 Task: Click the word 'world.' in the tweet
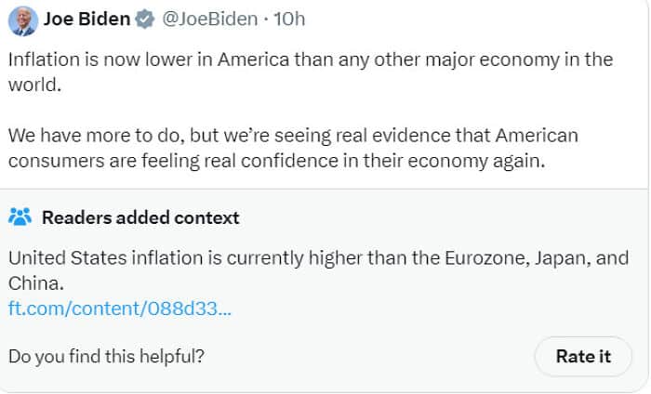pyautogui.click(x=35, y=85)
